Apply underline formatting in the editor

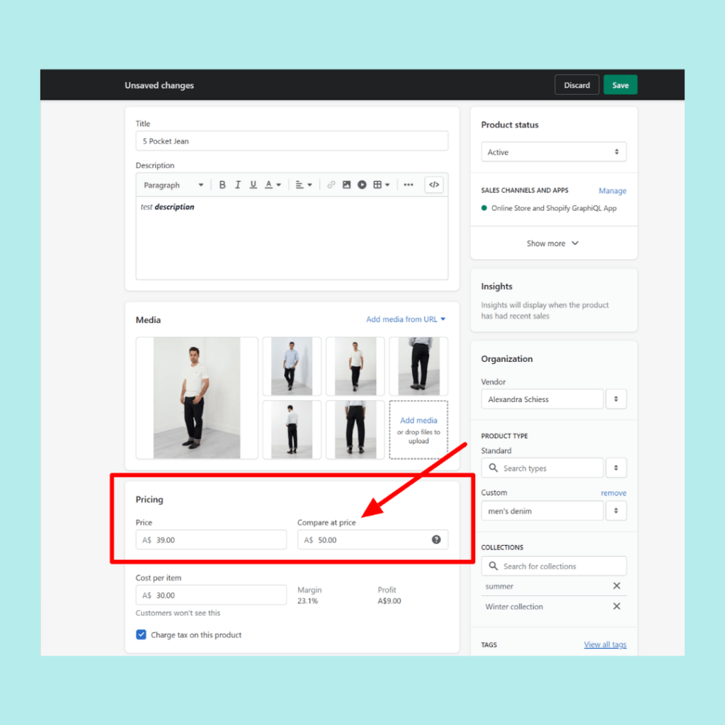coord(253,184)
